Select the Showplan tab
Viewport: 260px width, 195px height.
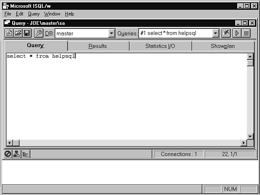(223, 46)
